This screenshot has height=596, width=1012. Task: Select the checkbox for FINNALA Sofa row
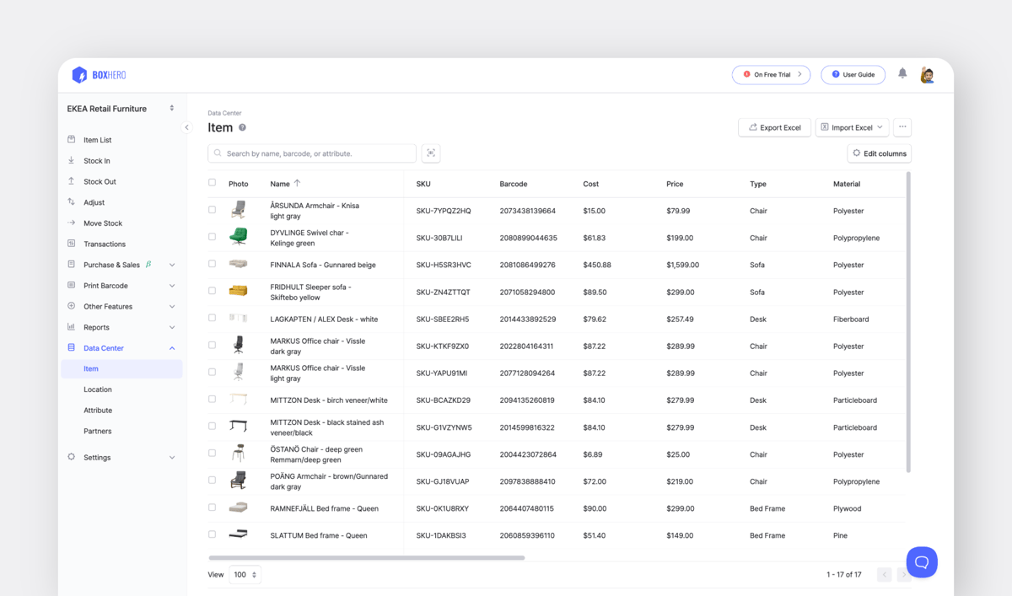pos(212,265)
